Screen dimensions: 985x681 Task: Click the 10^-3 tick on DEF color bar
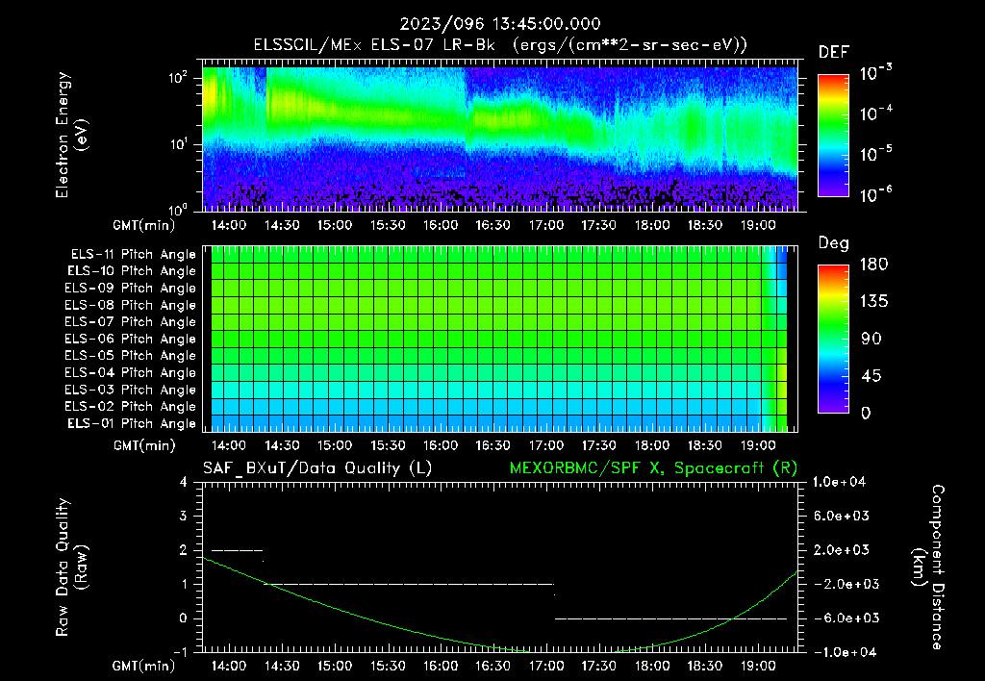point(875,73)
